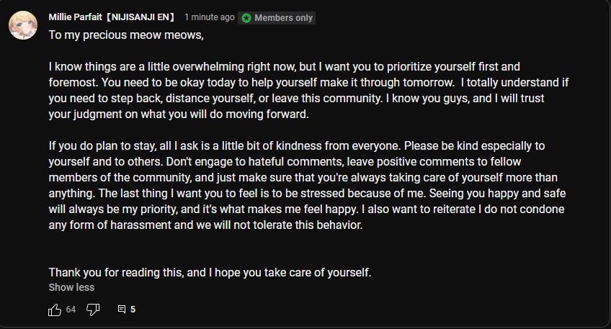Click the line starting 'anything. The last thing'
The height and width of the screenshot is (329, 611).
coord(307,193)
